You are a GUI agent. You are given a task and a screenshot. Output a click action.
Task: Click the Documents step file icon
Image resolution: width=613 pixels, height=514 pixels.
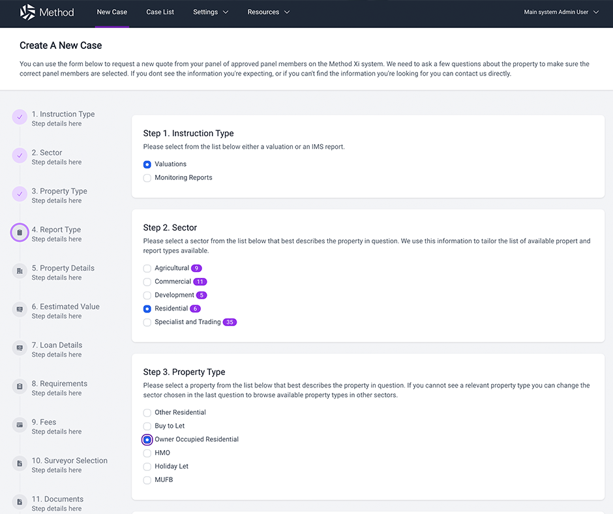pos(20,502)
